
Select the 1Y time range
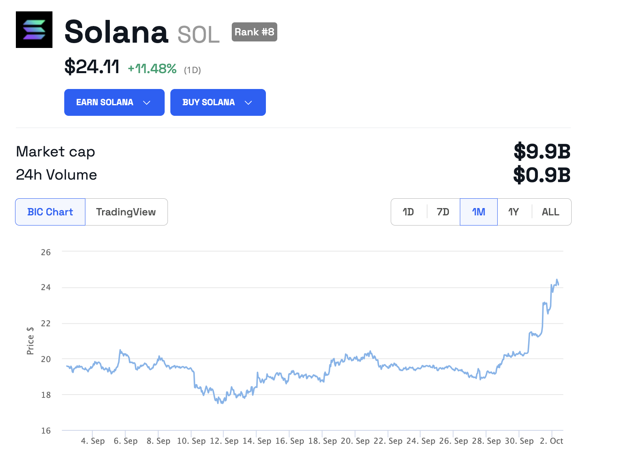[x=514, y=212]
